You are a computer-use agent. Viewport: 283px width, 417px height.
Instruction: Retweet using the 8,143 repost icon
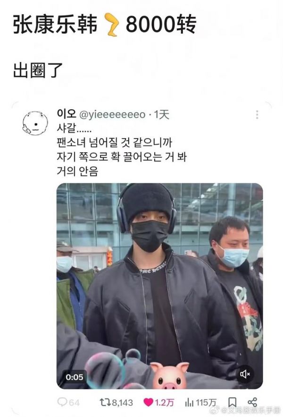(x=104, y=402)
